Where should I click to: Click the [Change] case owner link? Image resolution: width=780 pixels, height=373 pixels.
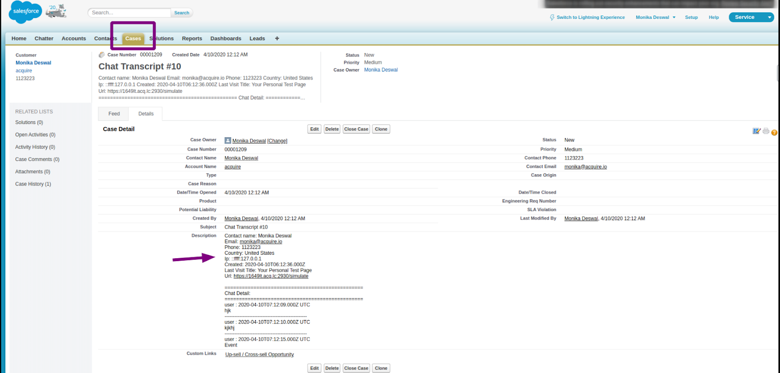click(277, 141)
